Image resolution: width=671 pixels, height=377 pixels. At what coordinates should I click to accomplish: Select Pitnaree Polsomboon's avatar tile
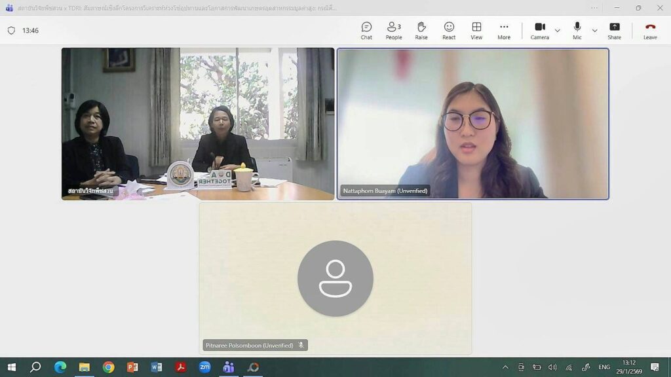[x=335, y=278]
